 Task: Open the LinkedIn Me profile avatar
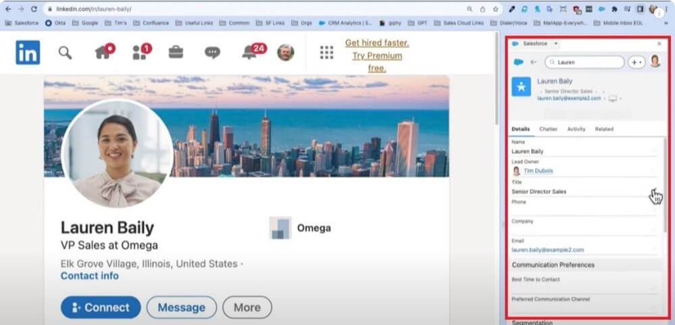click(x=285, y=53)
